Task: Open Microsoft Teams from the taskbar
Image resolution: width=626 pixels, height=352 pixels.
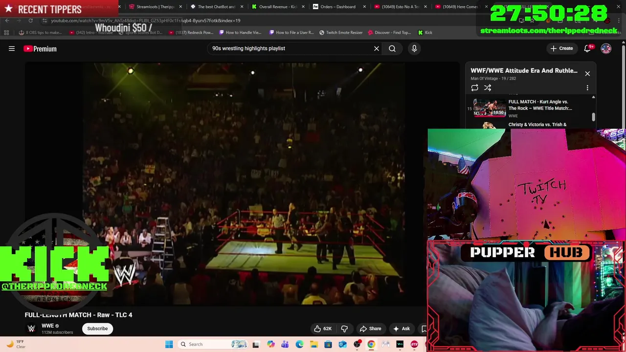Action: coord(285,344)
